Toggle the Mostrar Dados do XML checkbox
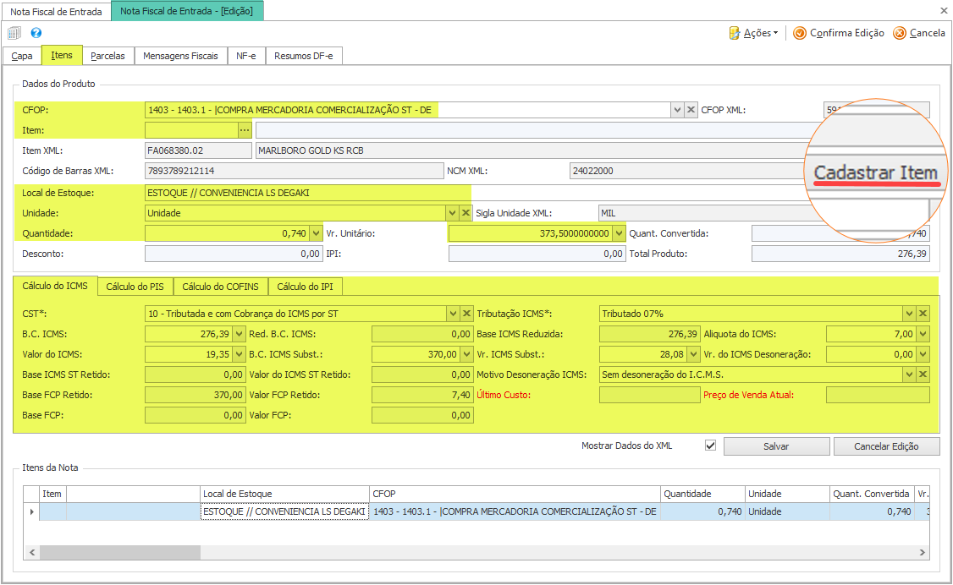Screen dimensions: 953x585 (x=710, y=446)
